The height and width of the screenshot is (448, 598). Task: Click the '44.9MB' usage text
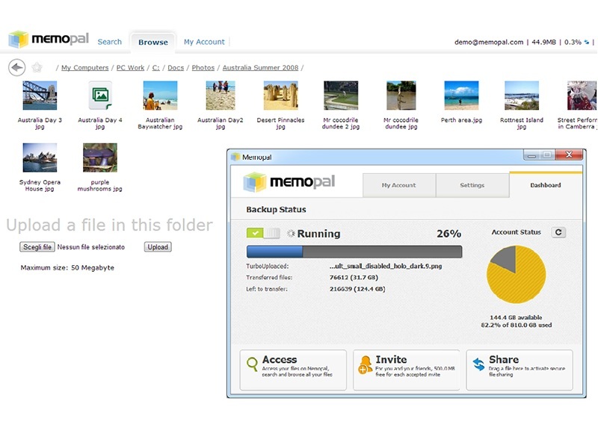point(544,42)
